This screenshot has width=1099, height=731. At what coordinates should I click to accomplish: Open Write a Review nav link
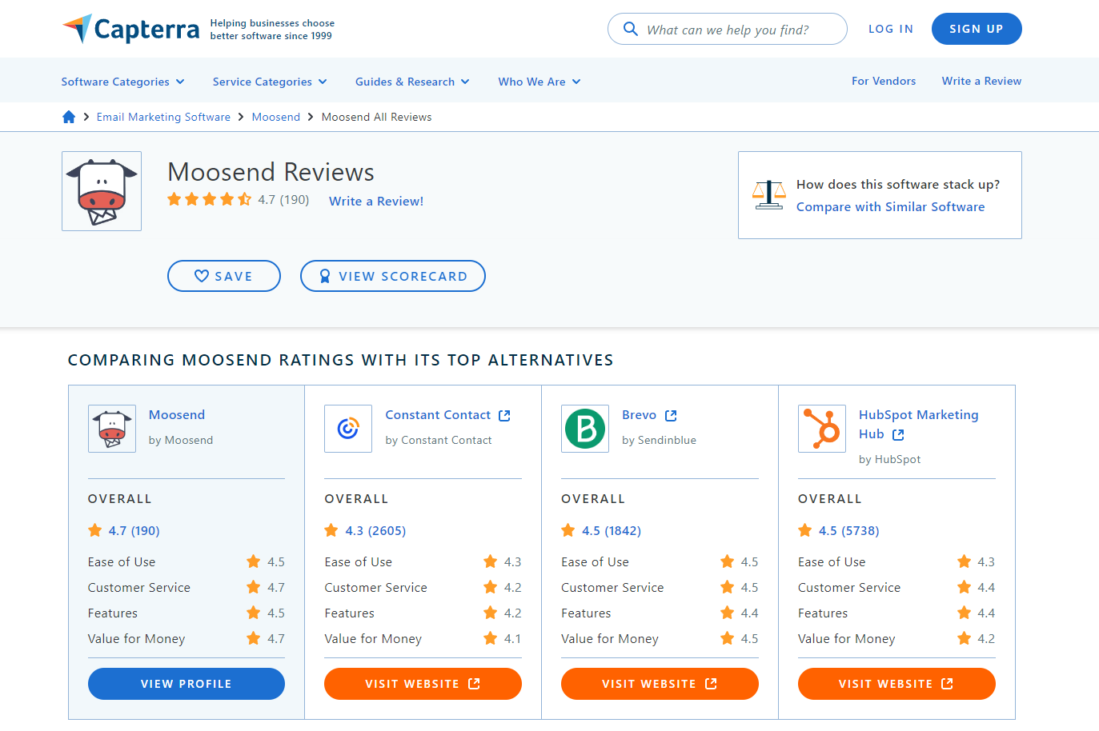981,81
